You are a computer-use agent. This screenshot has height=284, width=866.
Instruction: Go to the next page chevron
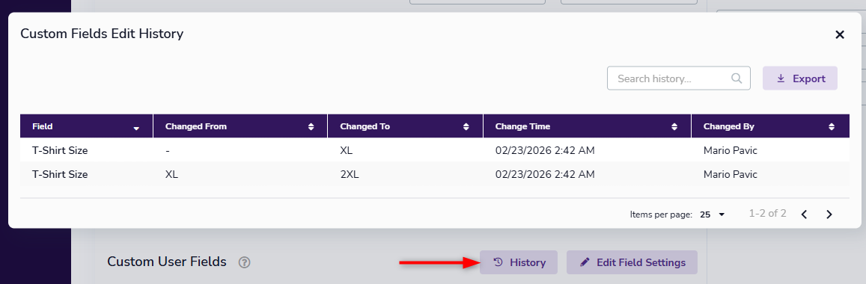tap(829, 214)
